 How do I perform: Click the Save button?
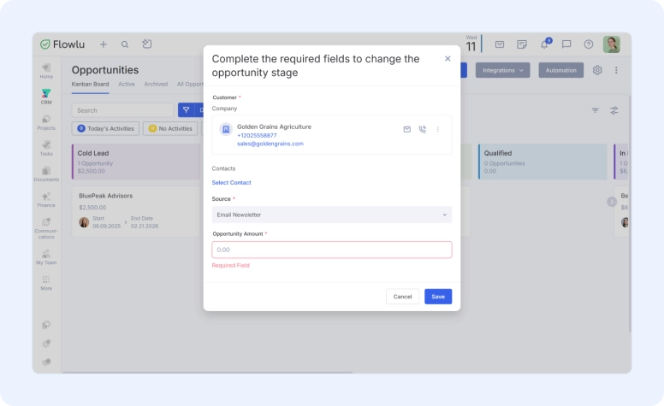point(438,297)
